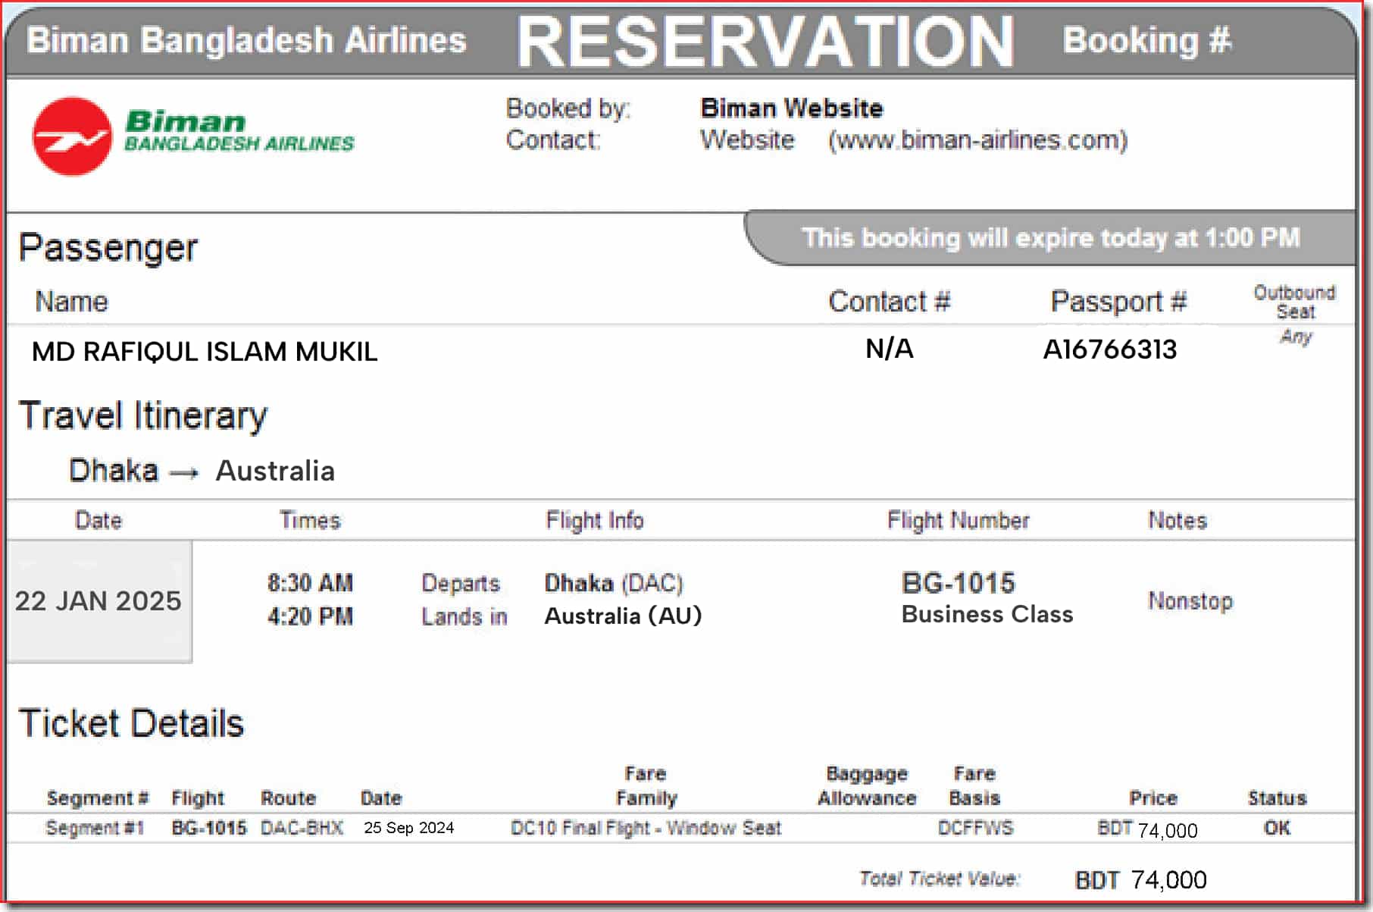Image resolution: width=1373 pixels, height=912 pixels.
Task: Click passport number A16766313
Action: 1109,349
